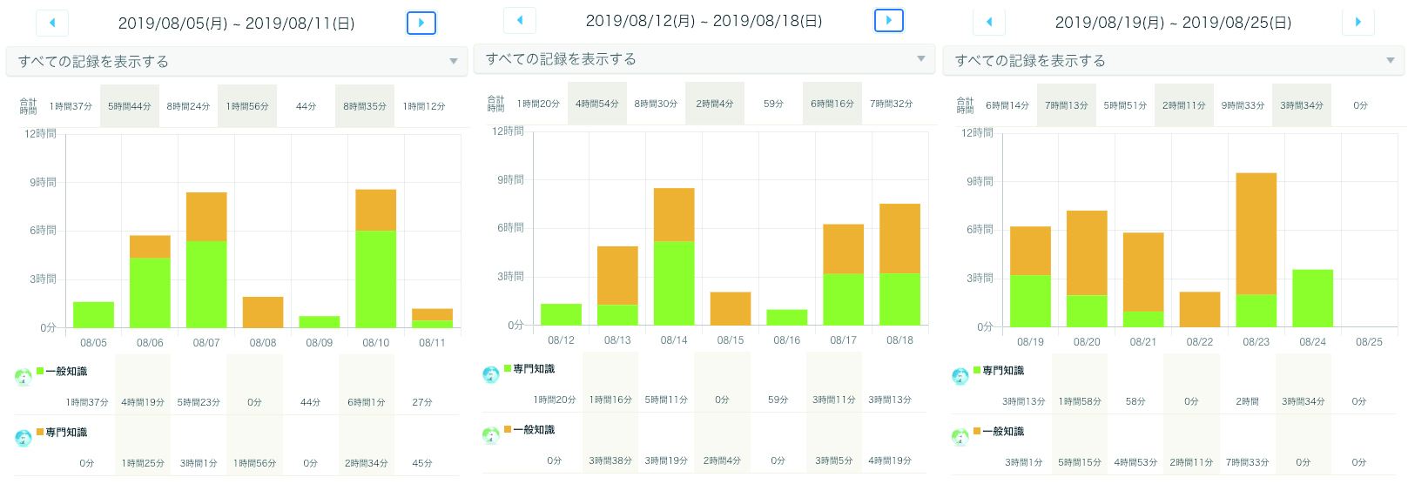Click the green bar for 08/24
This screenshot has width=1408, height=484.
[1313, 299]
